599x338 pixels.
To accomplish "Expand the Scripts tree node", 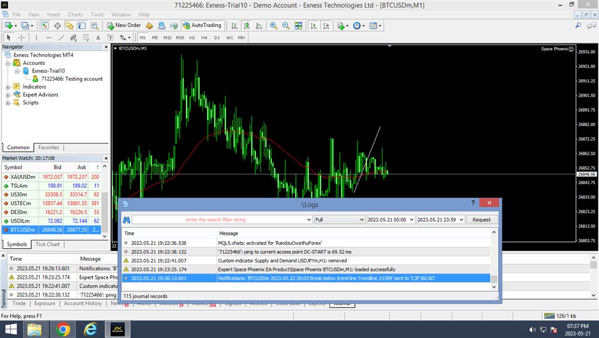I will 7,103.
